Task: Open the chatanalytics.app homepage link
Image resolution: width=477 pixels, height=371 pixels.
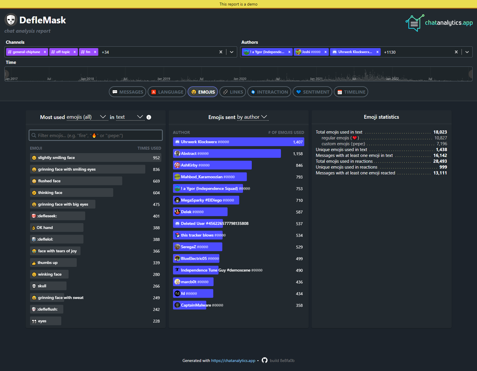Action: pos(233,360)
